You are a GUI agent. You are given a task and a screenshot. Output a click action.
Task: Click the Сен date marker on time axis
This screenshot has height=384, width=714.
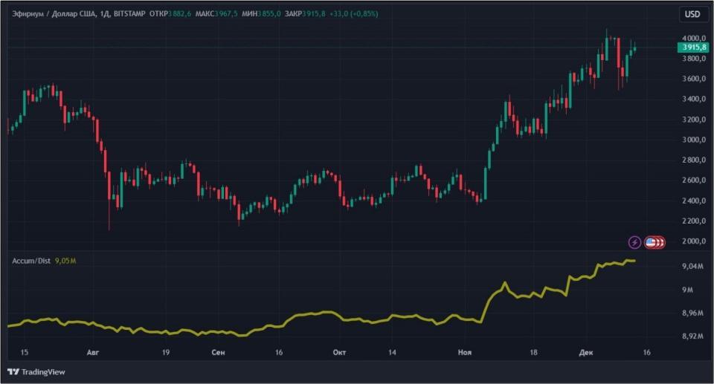[218, 352]
